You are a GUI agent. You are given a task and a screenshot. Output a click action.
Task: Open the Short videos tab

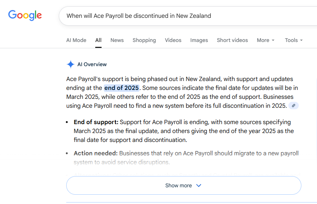tap(232, 40)
